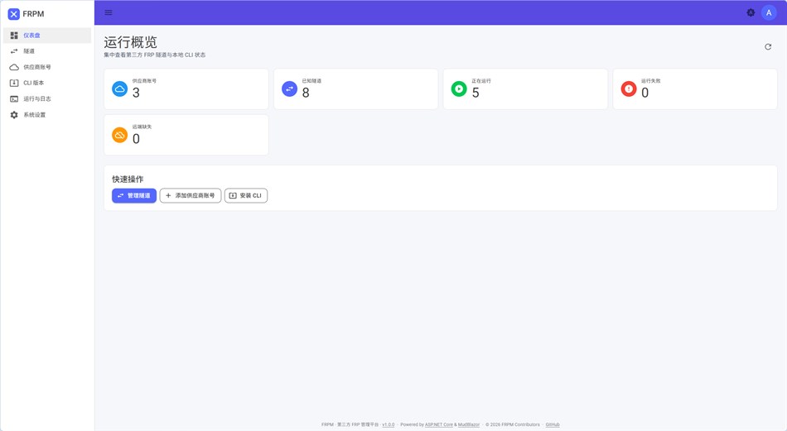Select CLI 版本 in the sidebar

pos(47,83)
